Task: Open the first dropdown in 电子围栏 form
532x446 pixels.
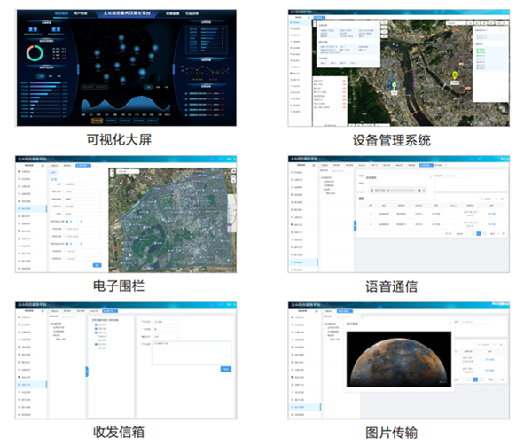Action: 76,184
